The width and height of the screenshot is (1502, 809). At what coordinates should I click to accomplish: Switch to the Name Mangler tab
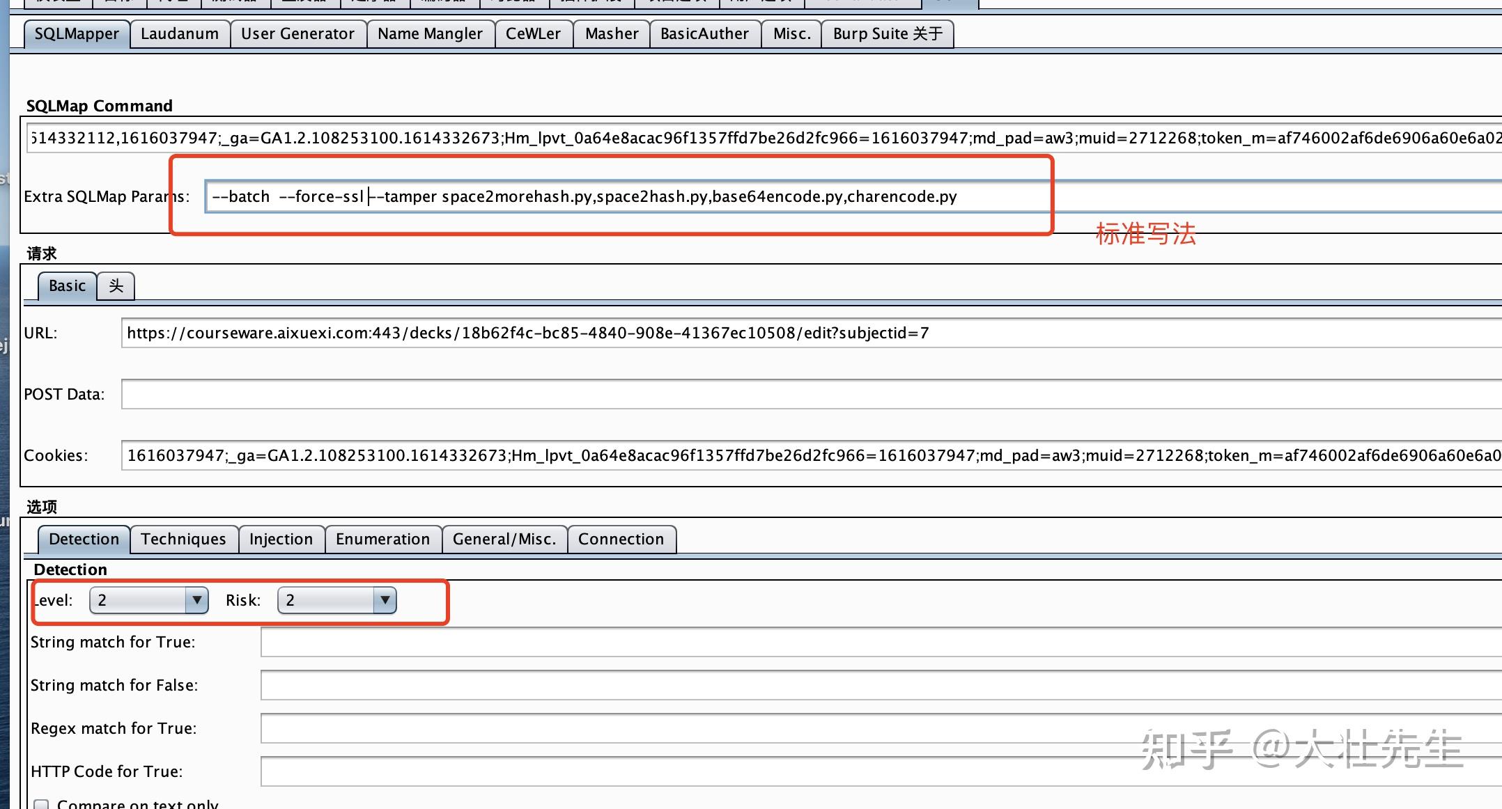pos(429,33)
